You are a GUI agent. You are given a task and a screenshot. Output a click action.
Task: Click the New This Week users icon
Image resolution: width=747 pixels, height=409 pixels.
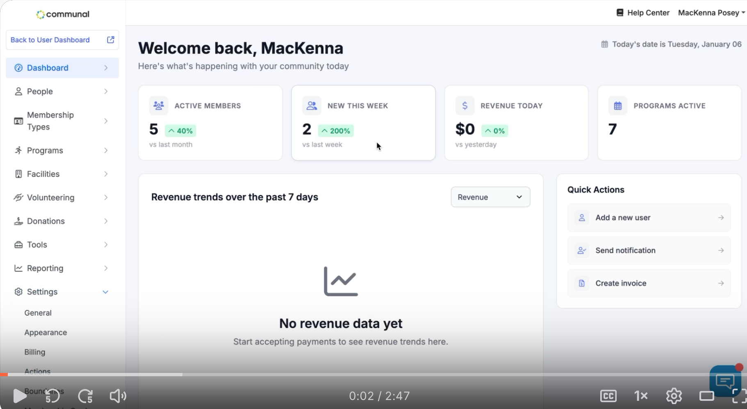(312, 105)
